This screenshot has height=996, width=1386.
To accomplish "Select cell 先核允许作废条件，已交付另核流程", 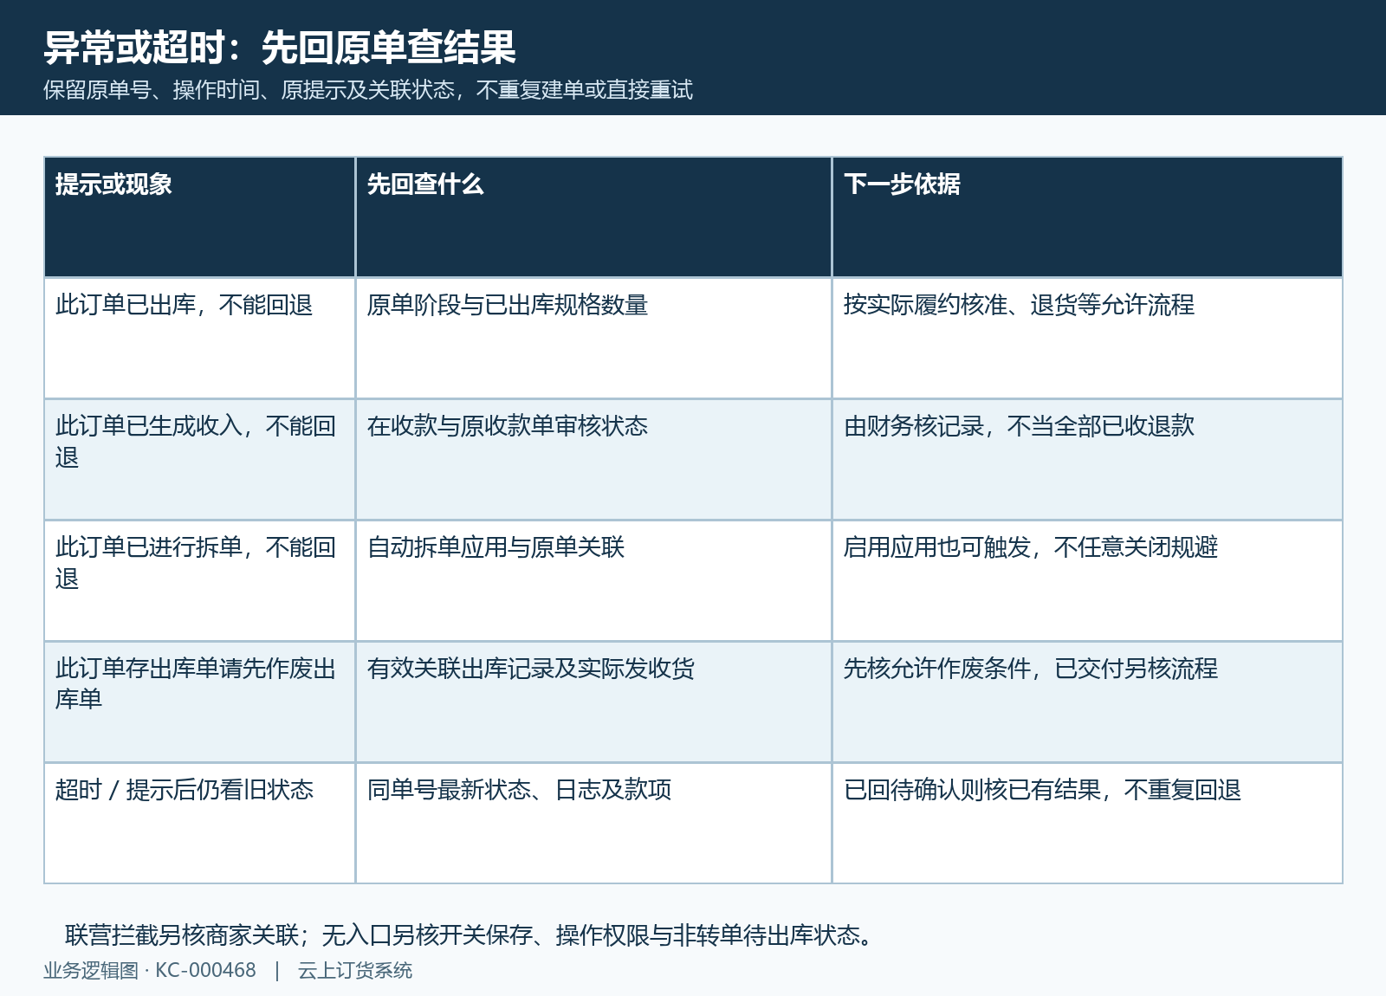I will point(1087,702).
